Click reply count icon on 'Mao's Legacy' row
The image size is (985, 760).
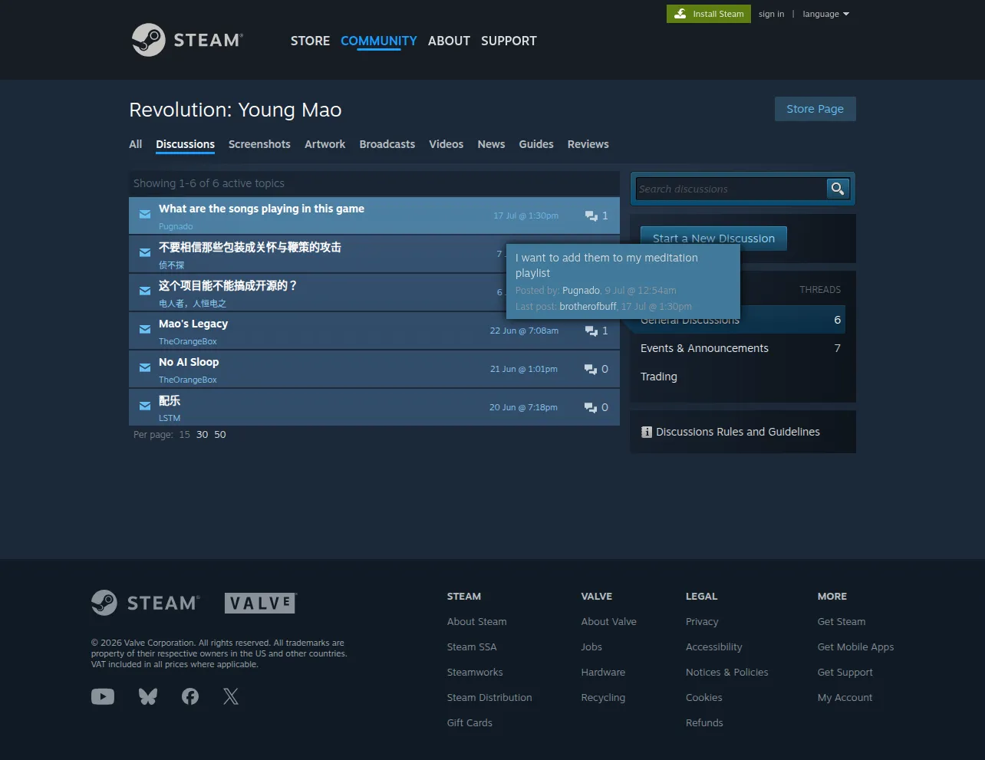click(591, 331)
